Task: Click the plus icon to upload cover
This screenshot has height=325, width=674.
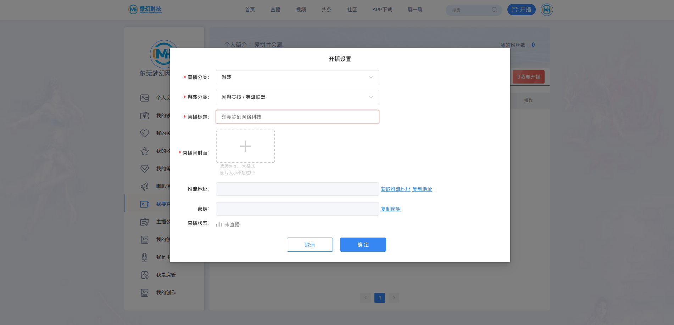Action: (245, 146)
